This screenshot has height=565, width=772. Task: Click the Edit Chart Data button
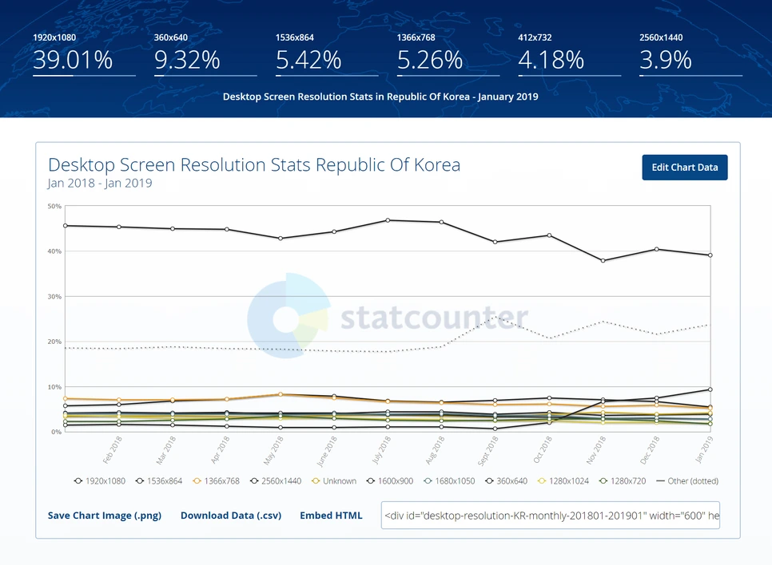[x=684, y=168]
